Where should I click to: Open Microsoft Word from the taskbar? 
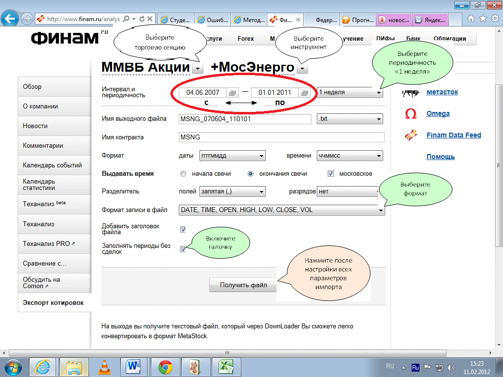(134, 367)
